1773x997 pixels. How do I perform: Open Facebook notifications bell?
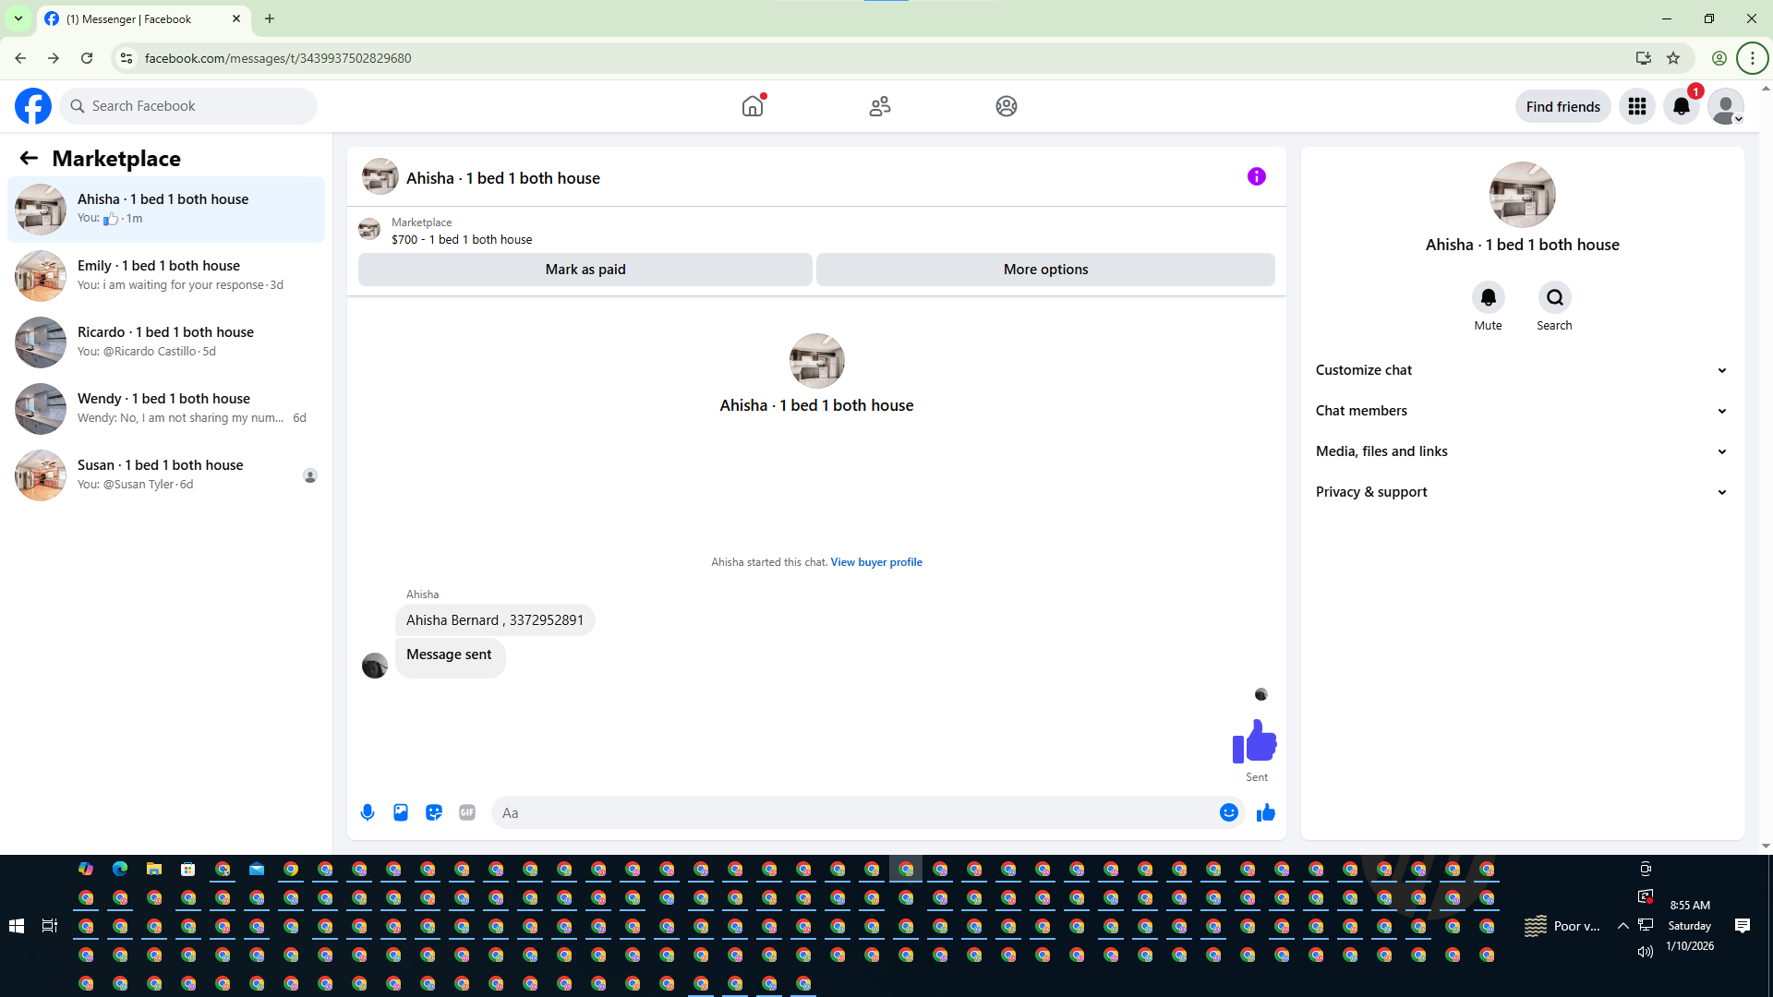[1682, 106]
